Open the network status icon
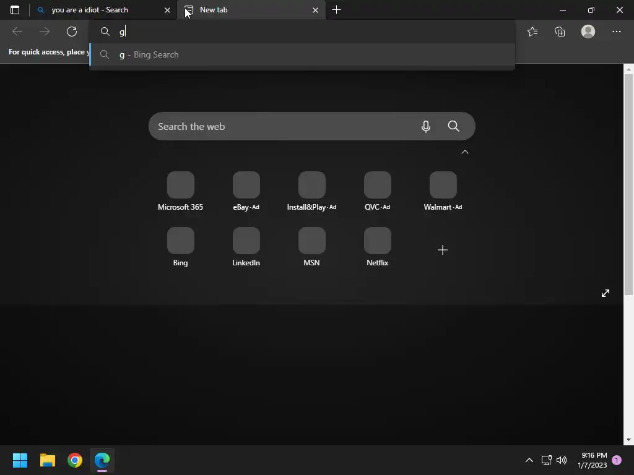 pyautogui.click(x=546, y=460)
